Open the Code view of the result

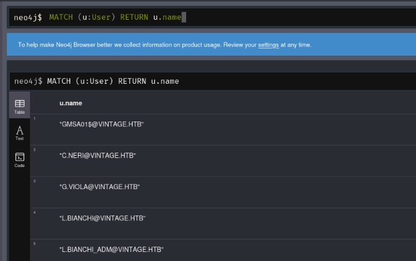click(19, 159)
